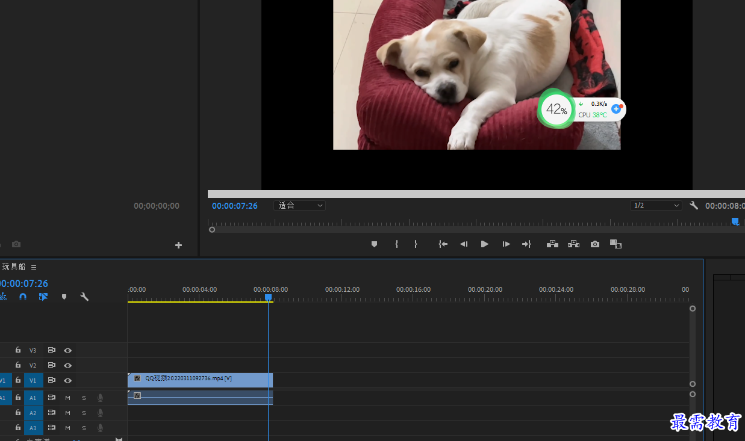Mark In point in Program monitor
Viewport: 745px width, 441px height.
(396, 244)
